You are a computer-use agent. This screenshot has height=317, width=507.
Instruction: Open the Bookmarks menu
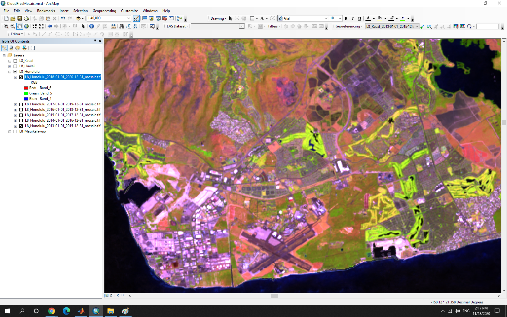[x=46, y=11]
